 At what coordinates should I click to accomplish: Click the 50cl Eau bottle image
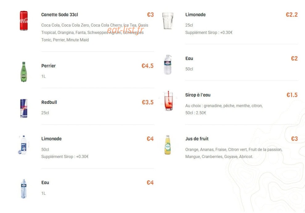(x=168, y=65)
